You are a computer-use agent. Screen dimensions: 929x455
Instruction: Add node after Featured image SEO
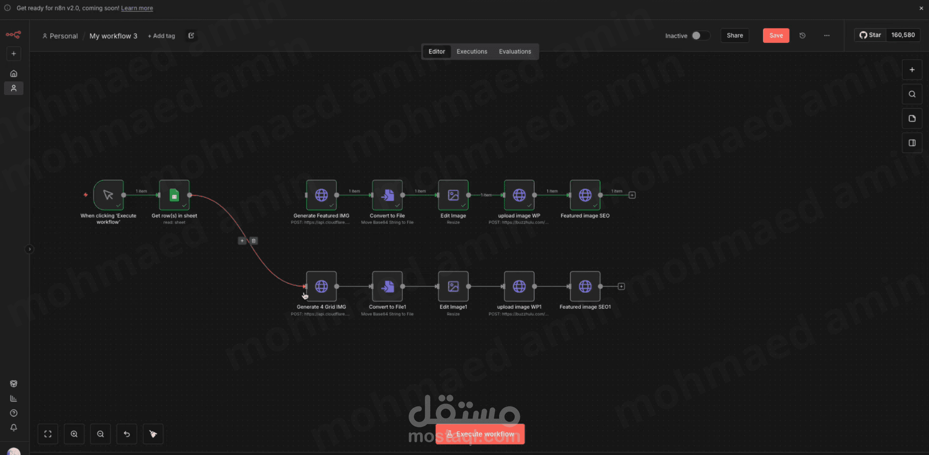click(x=632, y=195)
